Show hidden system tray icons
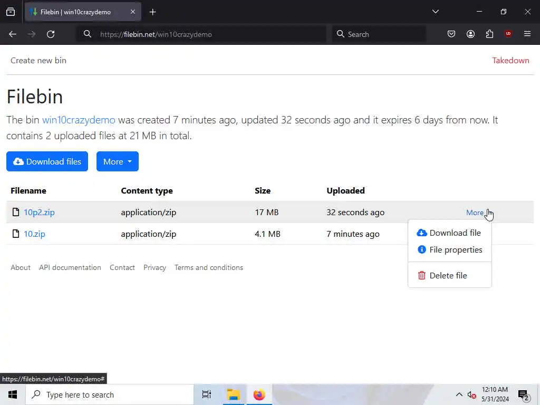Viewport: 540px width, 405px height. pyautogui.click(x=459, y=394)
